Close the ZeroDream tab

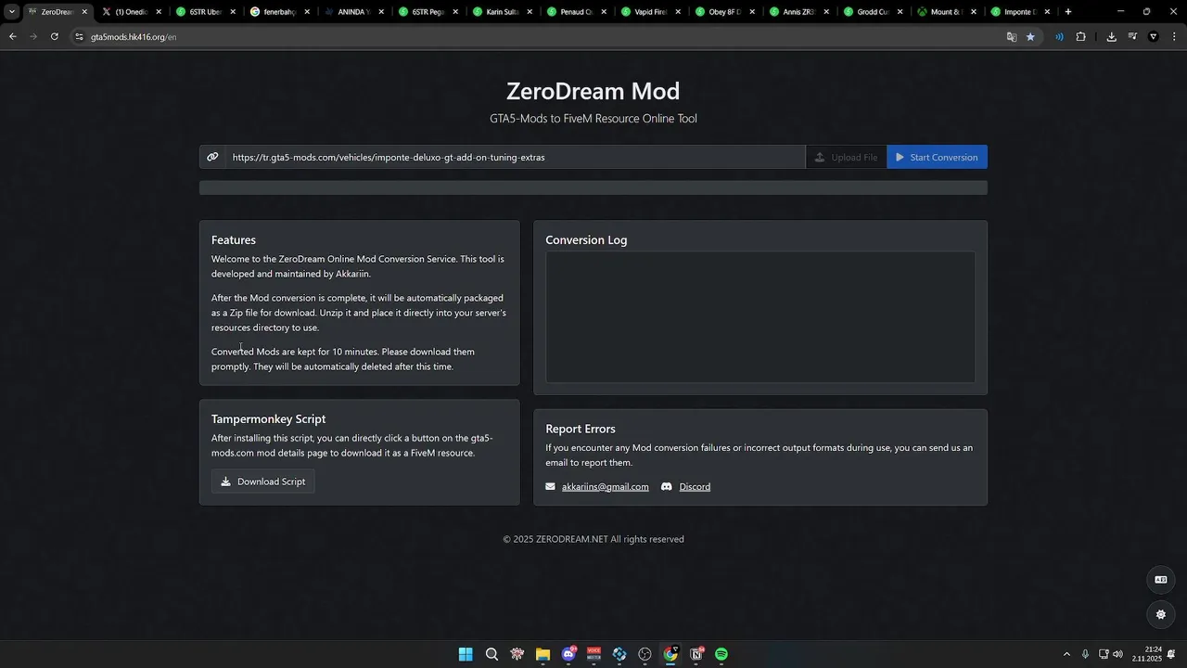tap(84, 12)
